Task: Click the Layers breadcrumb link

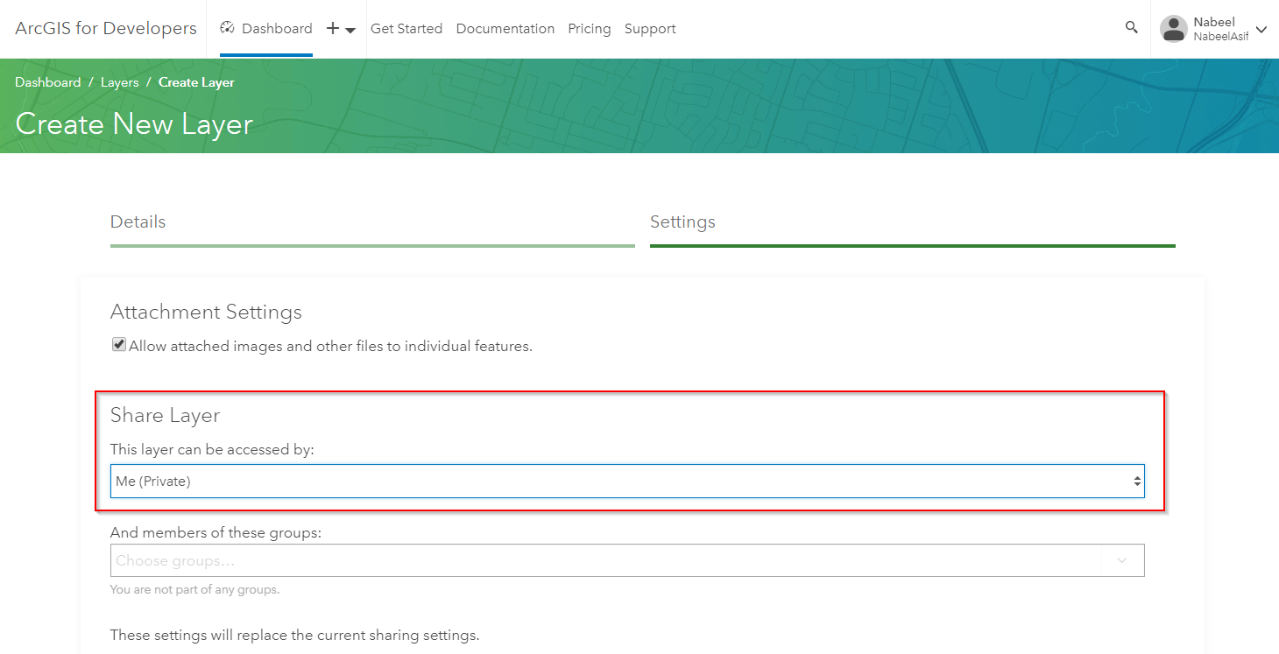Action: [x=120, y=82]
